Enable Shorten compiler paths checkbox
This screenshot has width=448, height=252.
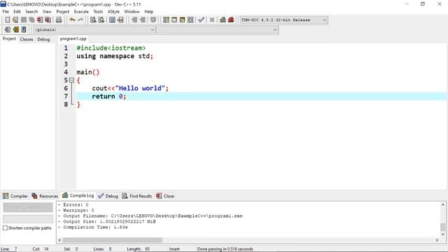pyautogui.click(x=5, y=228)
